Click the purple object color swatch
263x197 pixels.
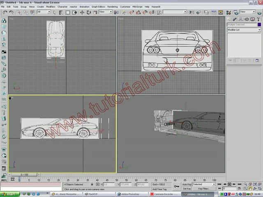(x=259, y=25)
